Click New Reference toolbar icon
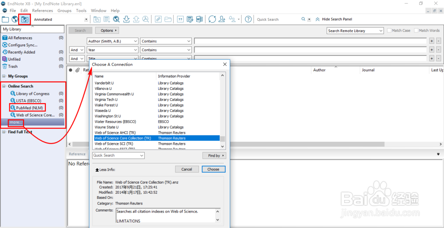Viewport: 444px width, 228px height. [107, 19]
